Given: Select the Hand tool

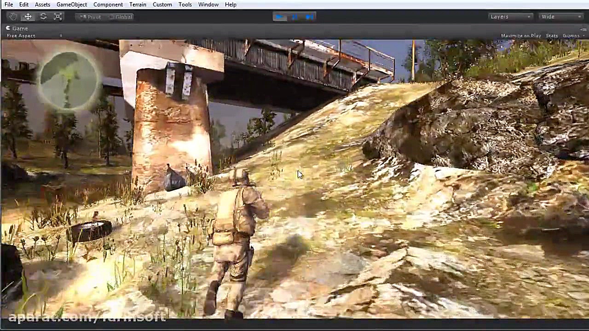Looking at the screenshot, I should point(13,17).
